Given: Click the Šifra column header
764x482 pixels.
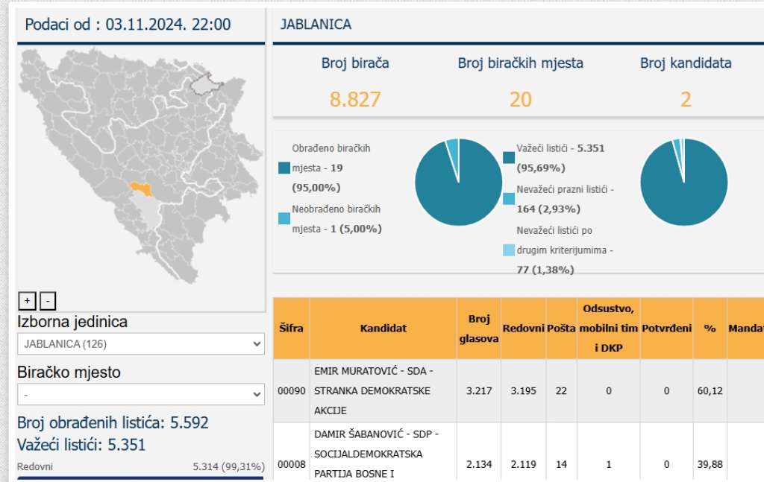Looking at the screenshot, I should [x=291, y=329].
